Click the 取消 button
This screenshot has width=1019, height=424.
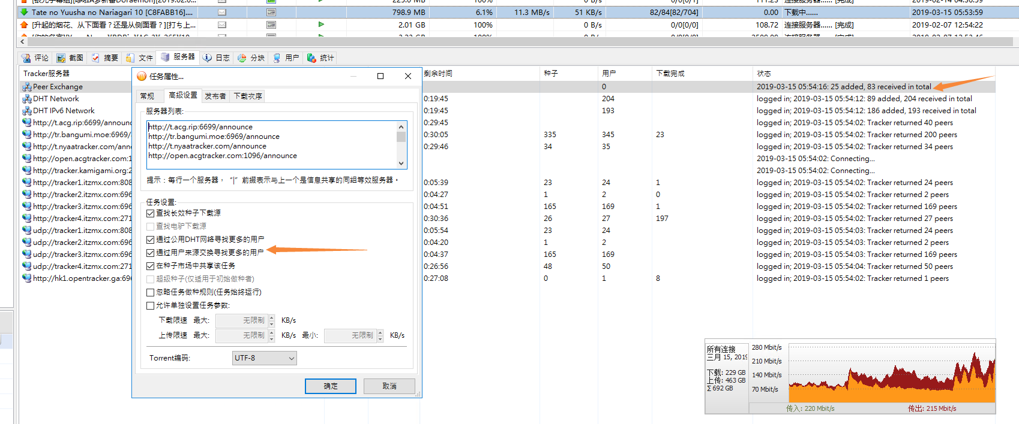389,386
